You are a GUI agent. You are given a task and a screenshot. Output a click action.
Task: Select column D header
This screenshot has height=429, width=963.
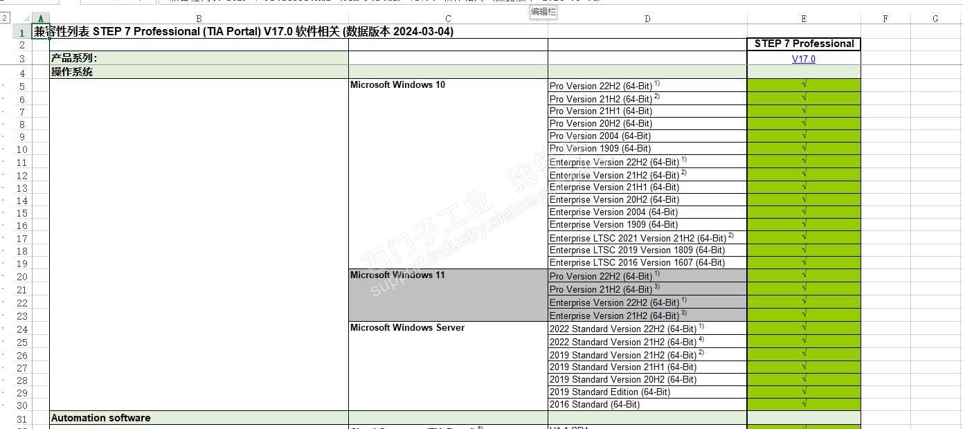coord(647,19)
